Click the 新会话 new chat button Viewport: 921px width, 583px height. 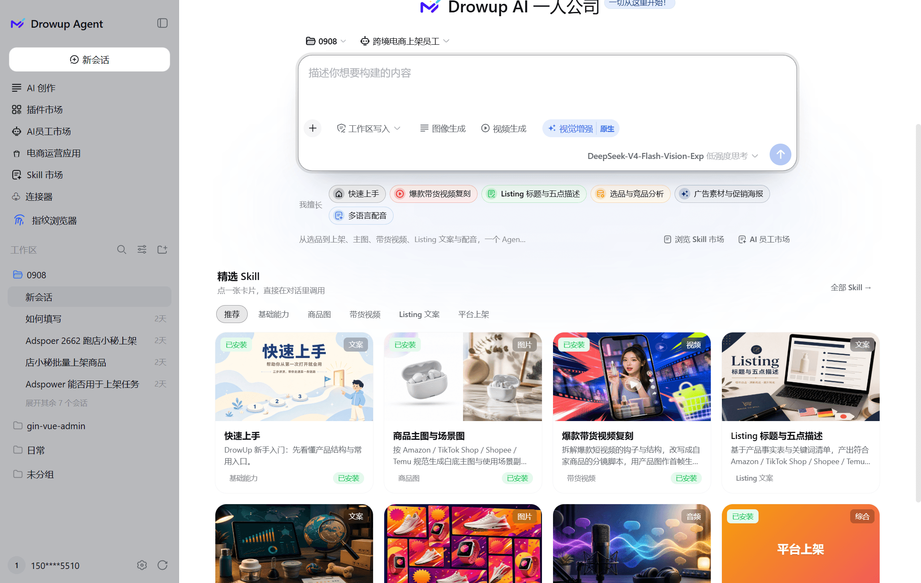[90, 60]
